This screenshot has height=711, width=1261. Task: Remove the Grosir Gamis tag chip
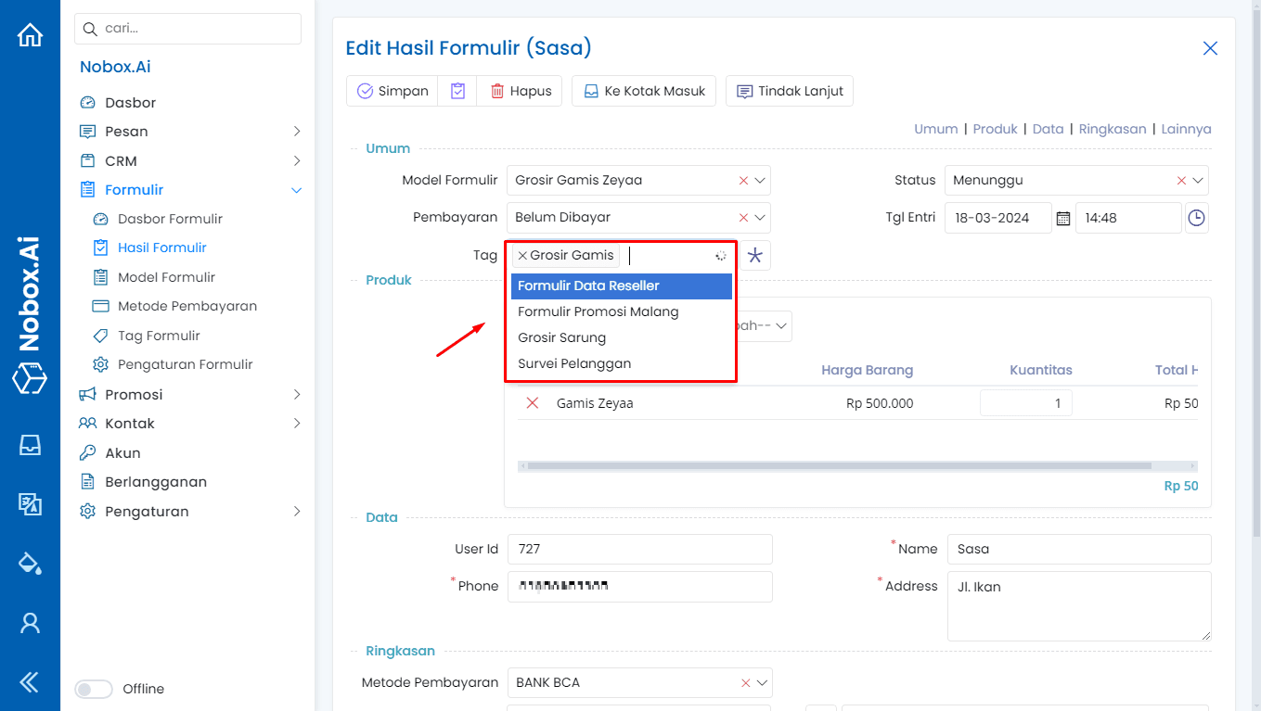[522, 256]
